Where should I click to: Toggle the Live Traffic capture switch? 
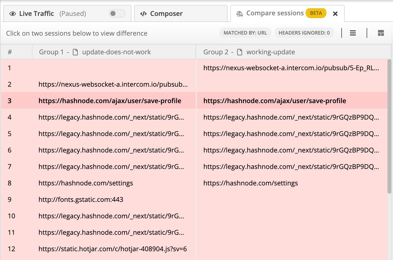(x=117, y=13)
